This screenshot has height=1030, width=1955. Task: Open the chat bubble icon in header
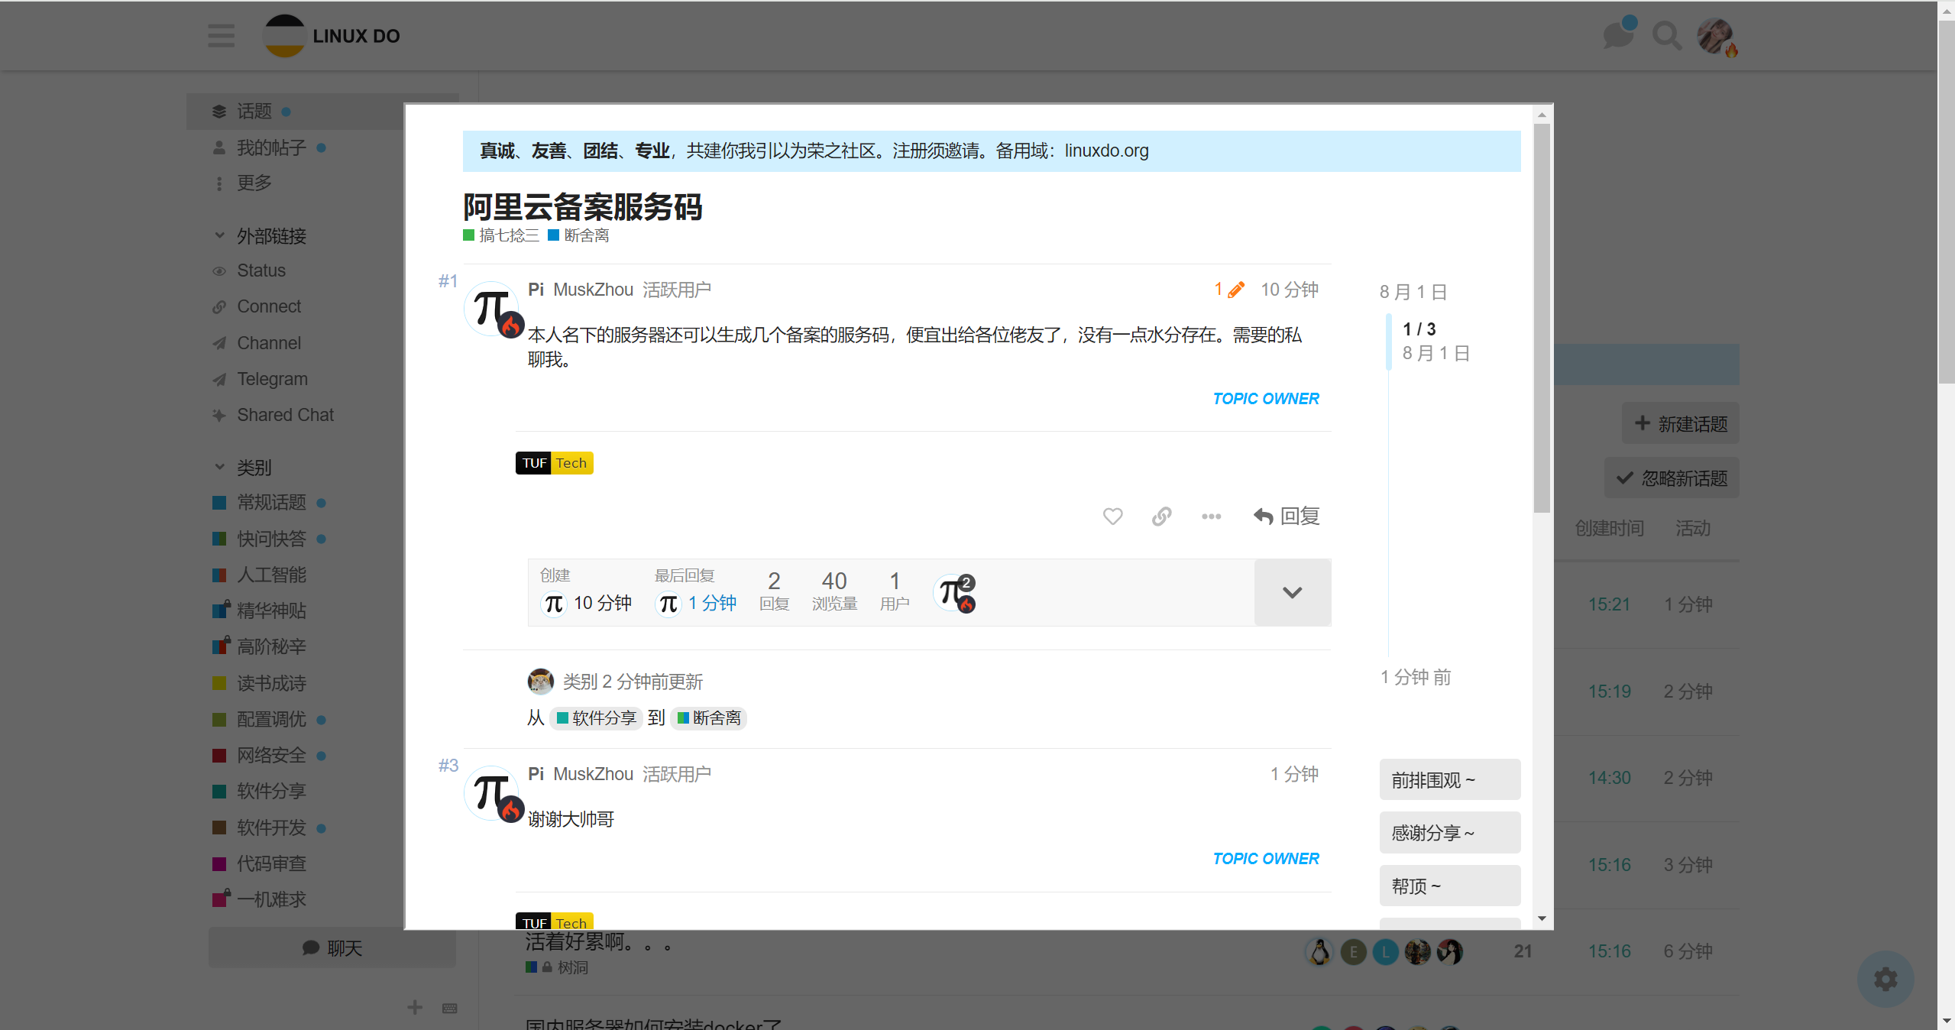click(x=1617, y=35)
